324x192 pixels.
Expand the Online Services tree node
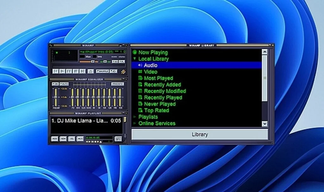tap(135, 123)
